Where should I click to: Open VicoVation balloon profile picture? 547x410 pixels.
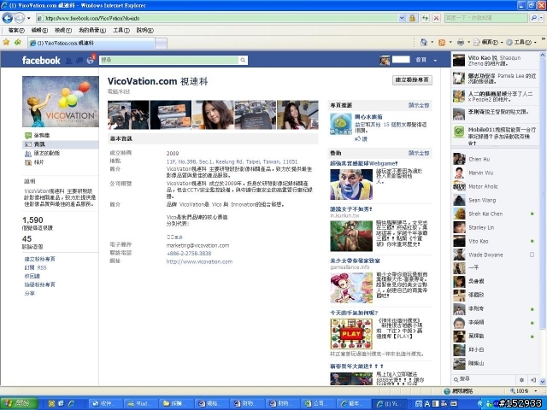pos(61,102)
